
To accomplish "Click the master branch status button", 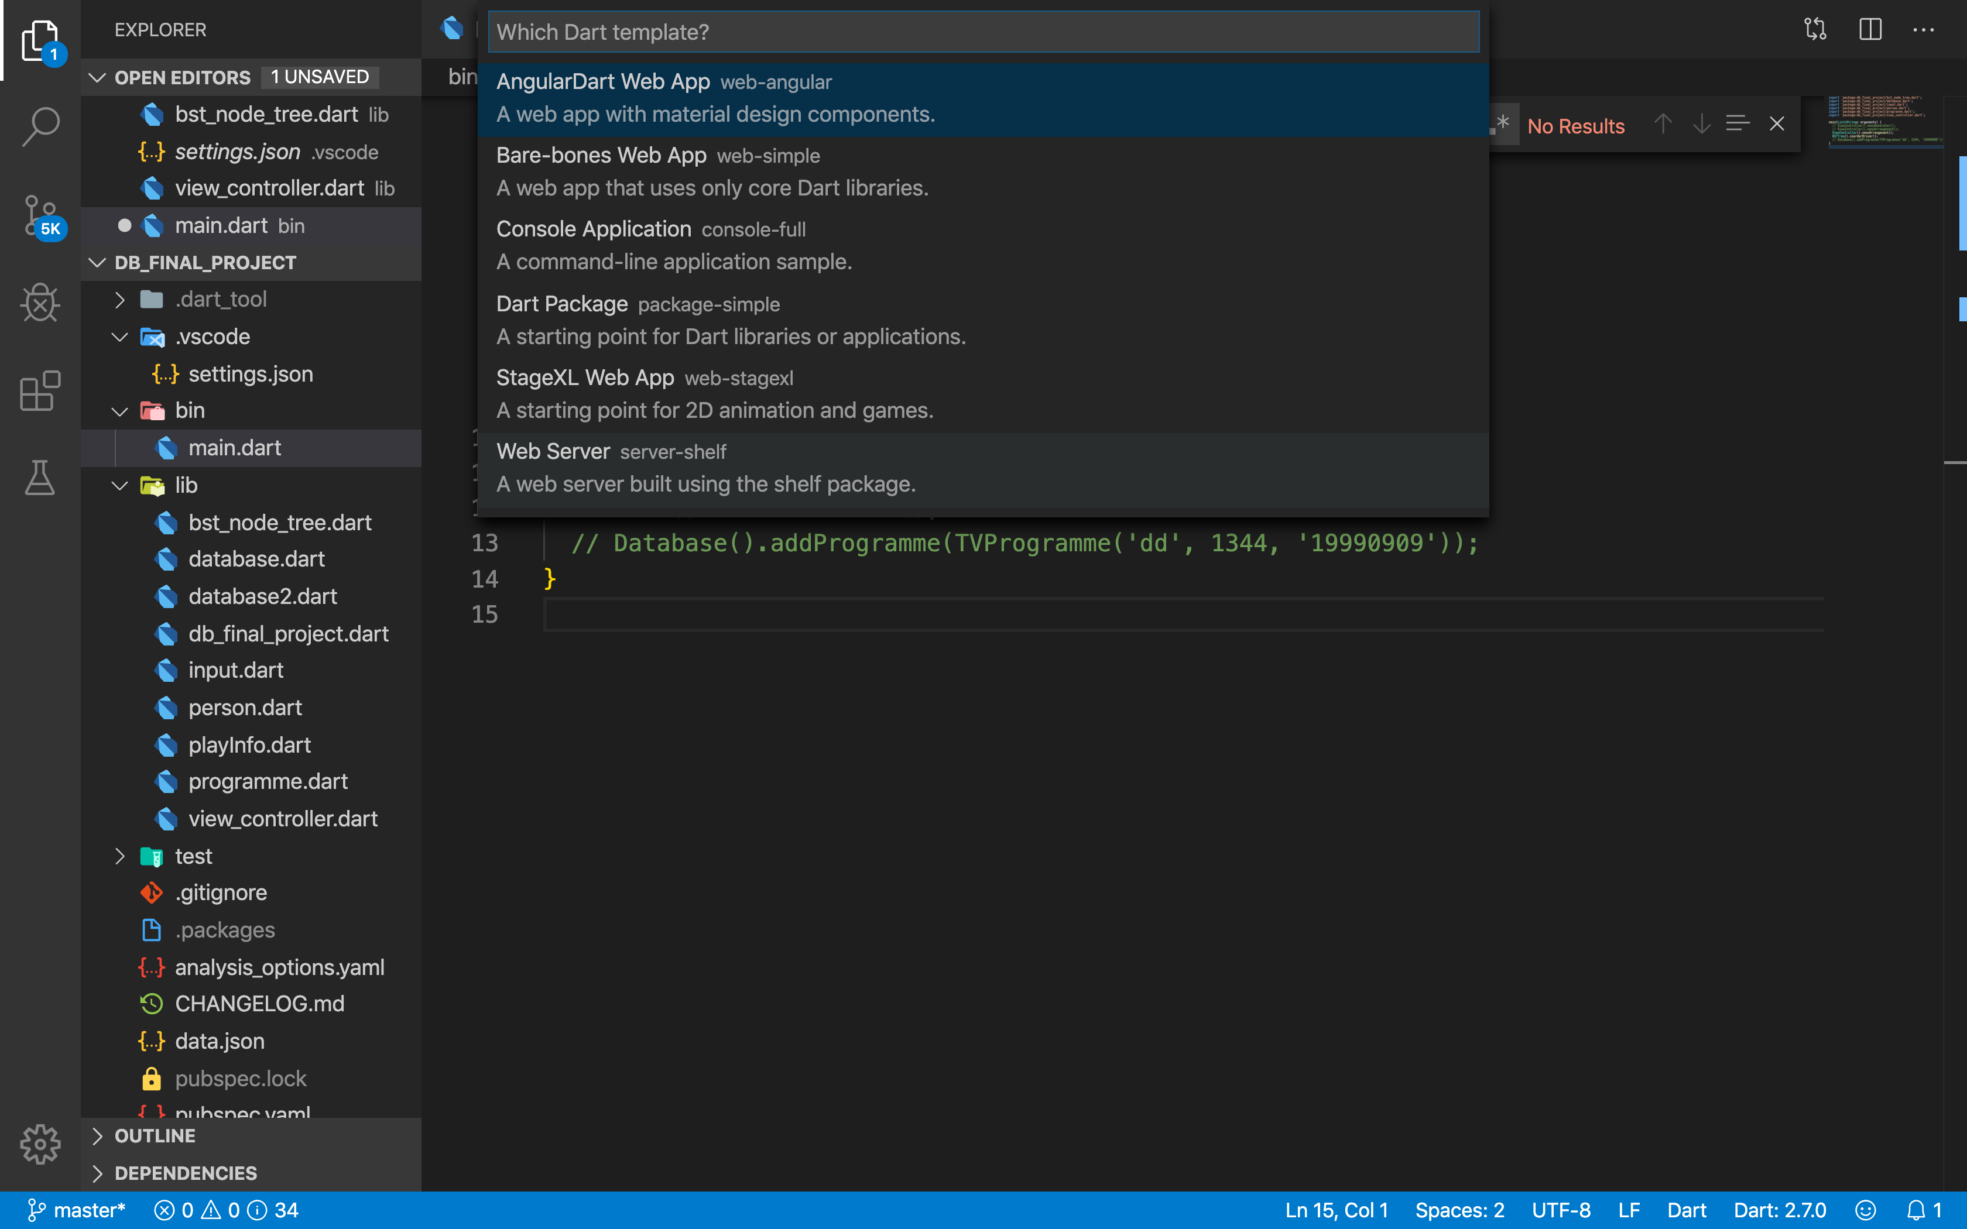I will pyautogui.click(x=77, y=1210).
